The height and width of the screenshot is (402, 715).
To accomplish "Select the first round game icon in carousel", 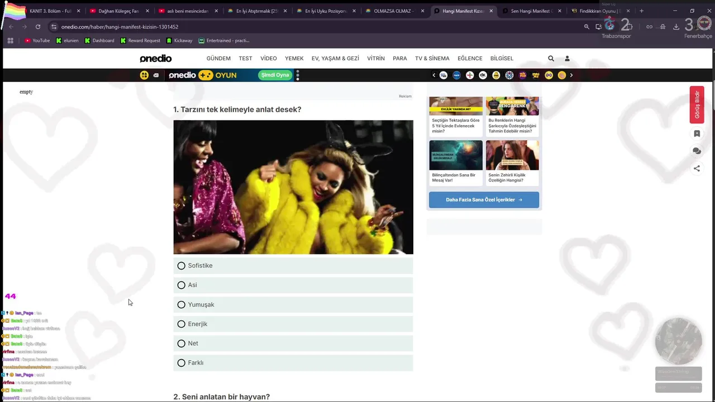I will coord(444,75).
